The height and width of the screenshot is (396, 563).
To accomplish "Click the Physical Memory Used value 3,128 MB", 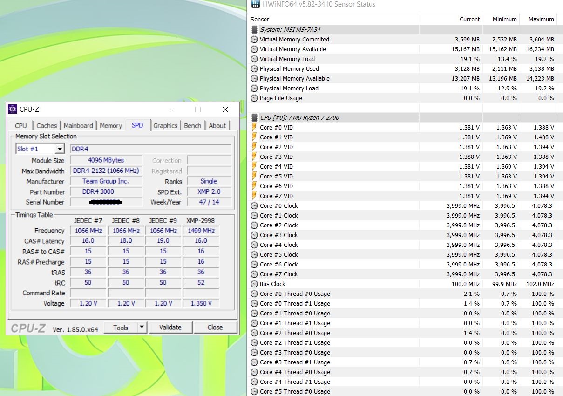I will 467,69.
